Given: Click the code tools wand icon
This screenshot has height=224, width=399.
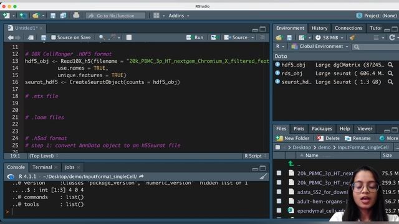Looking at the screenshot, I should [112, 37].
